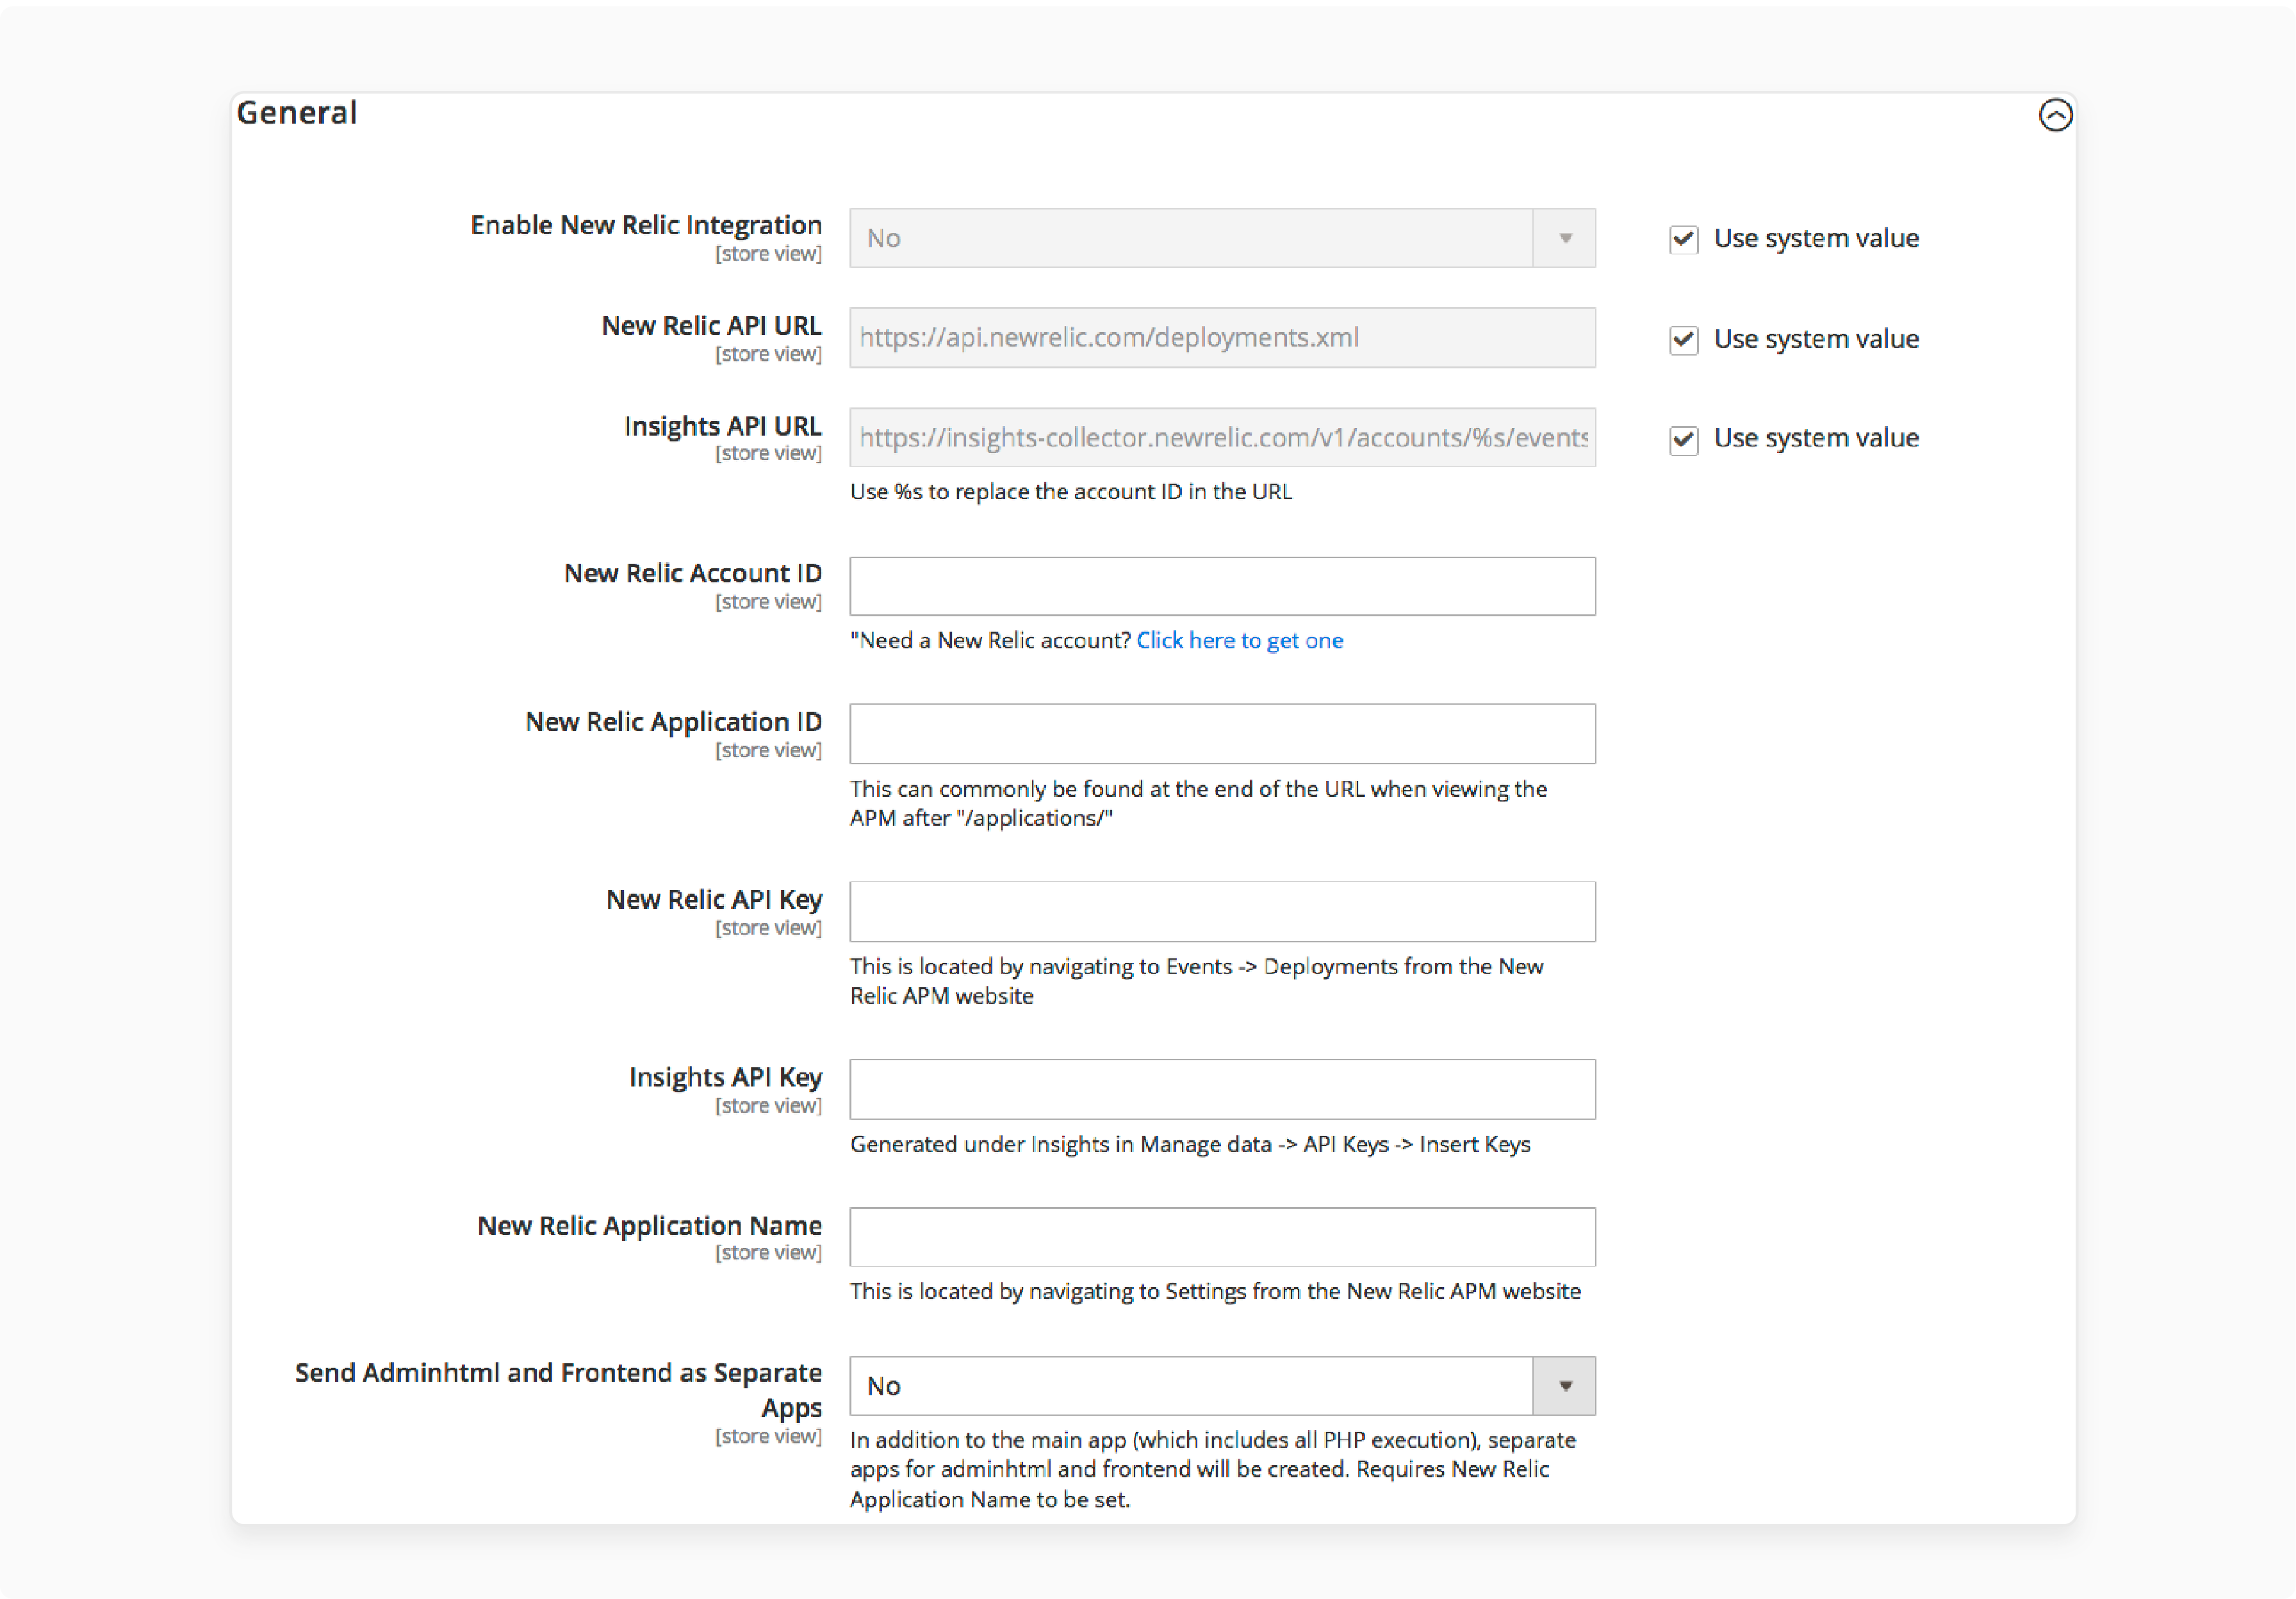Click the 'New Relic Application Name' label
Image resolution: width=2296 pixels, height=1599 pixels.
click(x=649, y=1226)
